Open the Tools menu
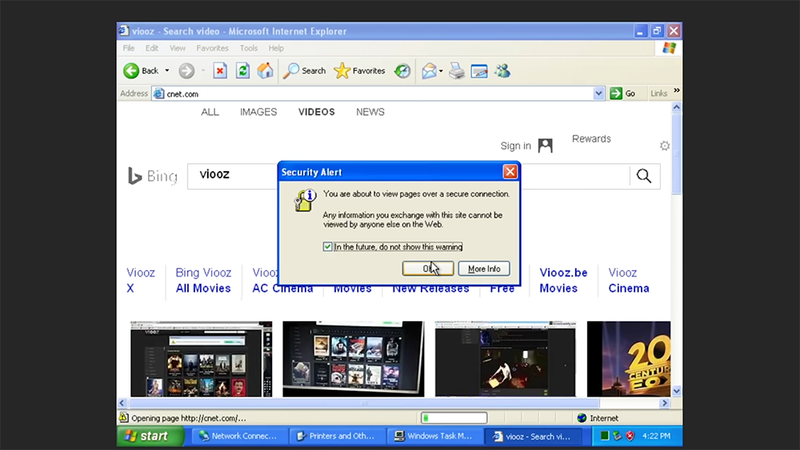Image resolution: width=800 pixels, height=450 pixels. point(249,48)
